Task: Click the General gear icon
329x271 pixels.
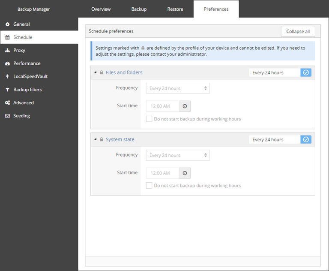Action: (8, 24)
